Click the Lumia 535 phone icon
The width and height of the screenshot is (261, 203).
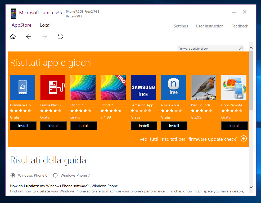(x=14, y=14)
